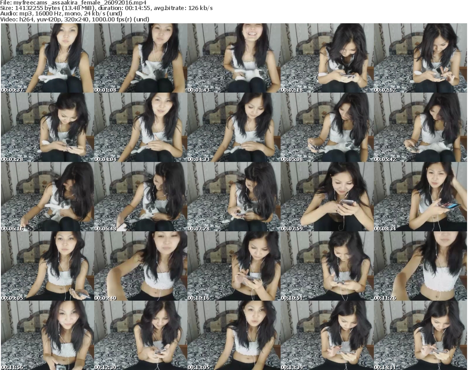Select the thumbnail frame at 00:08:34
This screenshot has width=468, height=370.
(420, 197)
